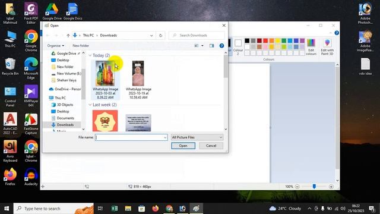Pick the black colour swatch in Paint
Viewport: 380px width, 214px height.
coord(247,40)
